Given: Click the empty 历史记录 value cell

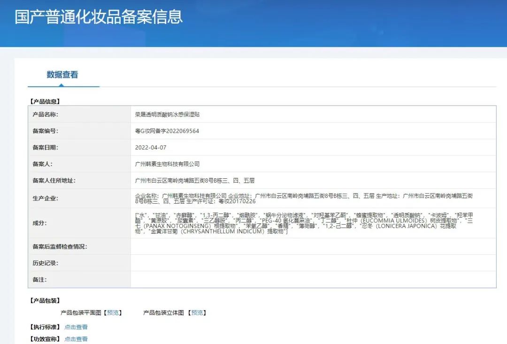Looking at the screenshot, I should pyautogui.click(x=313, y=263).
